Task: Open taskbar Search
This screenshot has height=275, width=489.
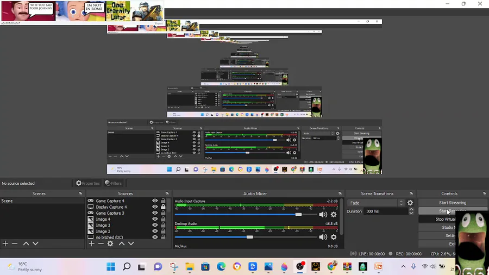Action: (x=127, y=266)
